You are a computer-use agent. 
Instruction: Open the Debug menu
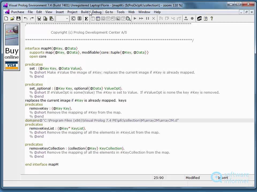point(97,12)
